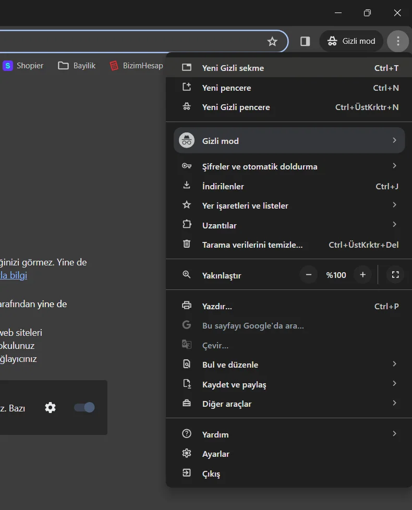
Task: Expand the Uzantılar submenu
Action: [289, 225]
